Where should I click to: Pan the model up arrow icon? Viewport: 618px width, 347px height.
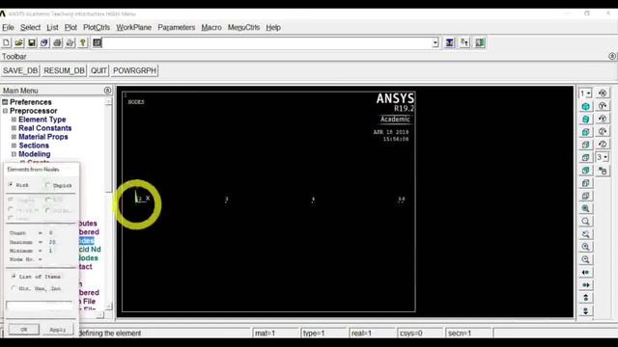pos(586,298)
